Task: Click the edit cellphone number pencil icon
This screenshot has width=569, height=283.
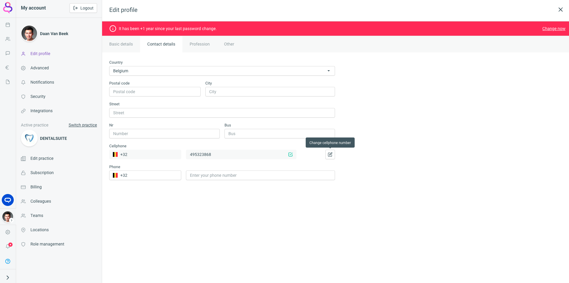Action: click(x=330, y=154)
